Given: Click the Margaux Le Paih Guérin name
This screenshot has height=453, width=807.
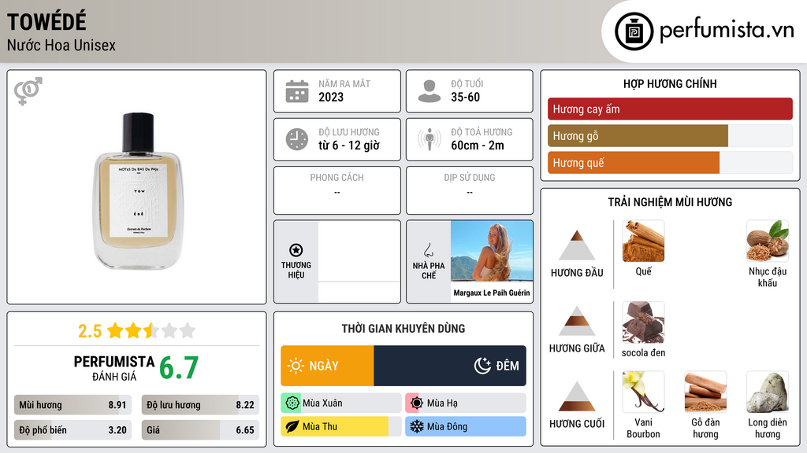Looking at the screenshot, I should pyautogui.click(x=492, y=293).
